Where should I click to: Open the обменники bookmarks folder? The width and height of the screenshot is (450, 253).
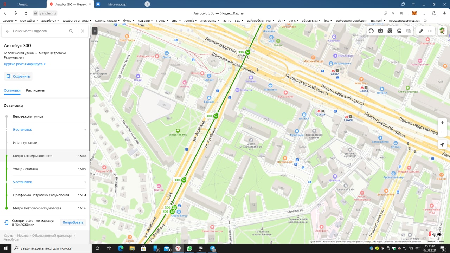[x=311, y=21]
